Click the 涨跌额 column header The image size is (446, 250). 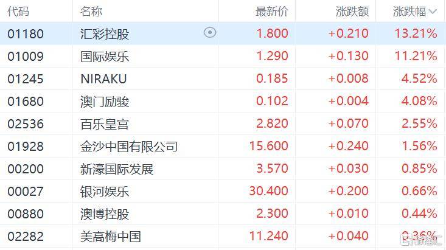coord(352,12)
